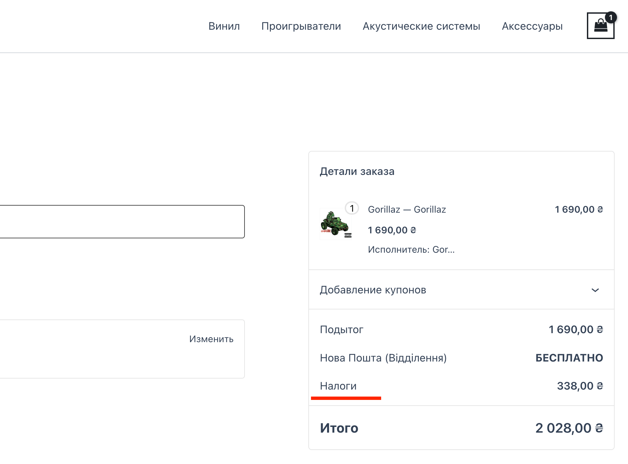Open the shopping cart bag icon
The width and height of the screenshot is (628, 464).
tap(600, 26)
